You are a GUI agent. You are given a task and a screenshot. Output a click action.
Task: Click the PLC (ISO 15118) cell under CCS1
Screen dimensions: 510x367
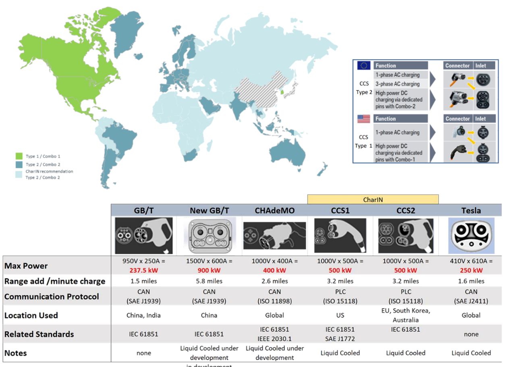[x=340, y=297]
